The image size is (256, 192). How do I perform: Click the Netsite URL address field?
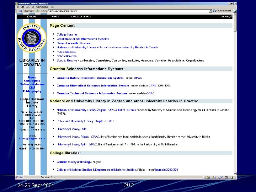tap(128, 11)
